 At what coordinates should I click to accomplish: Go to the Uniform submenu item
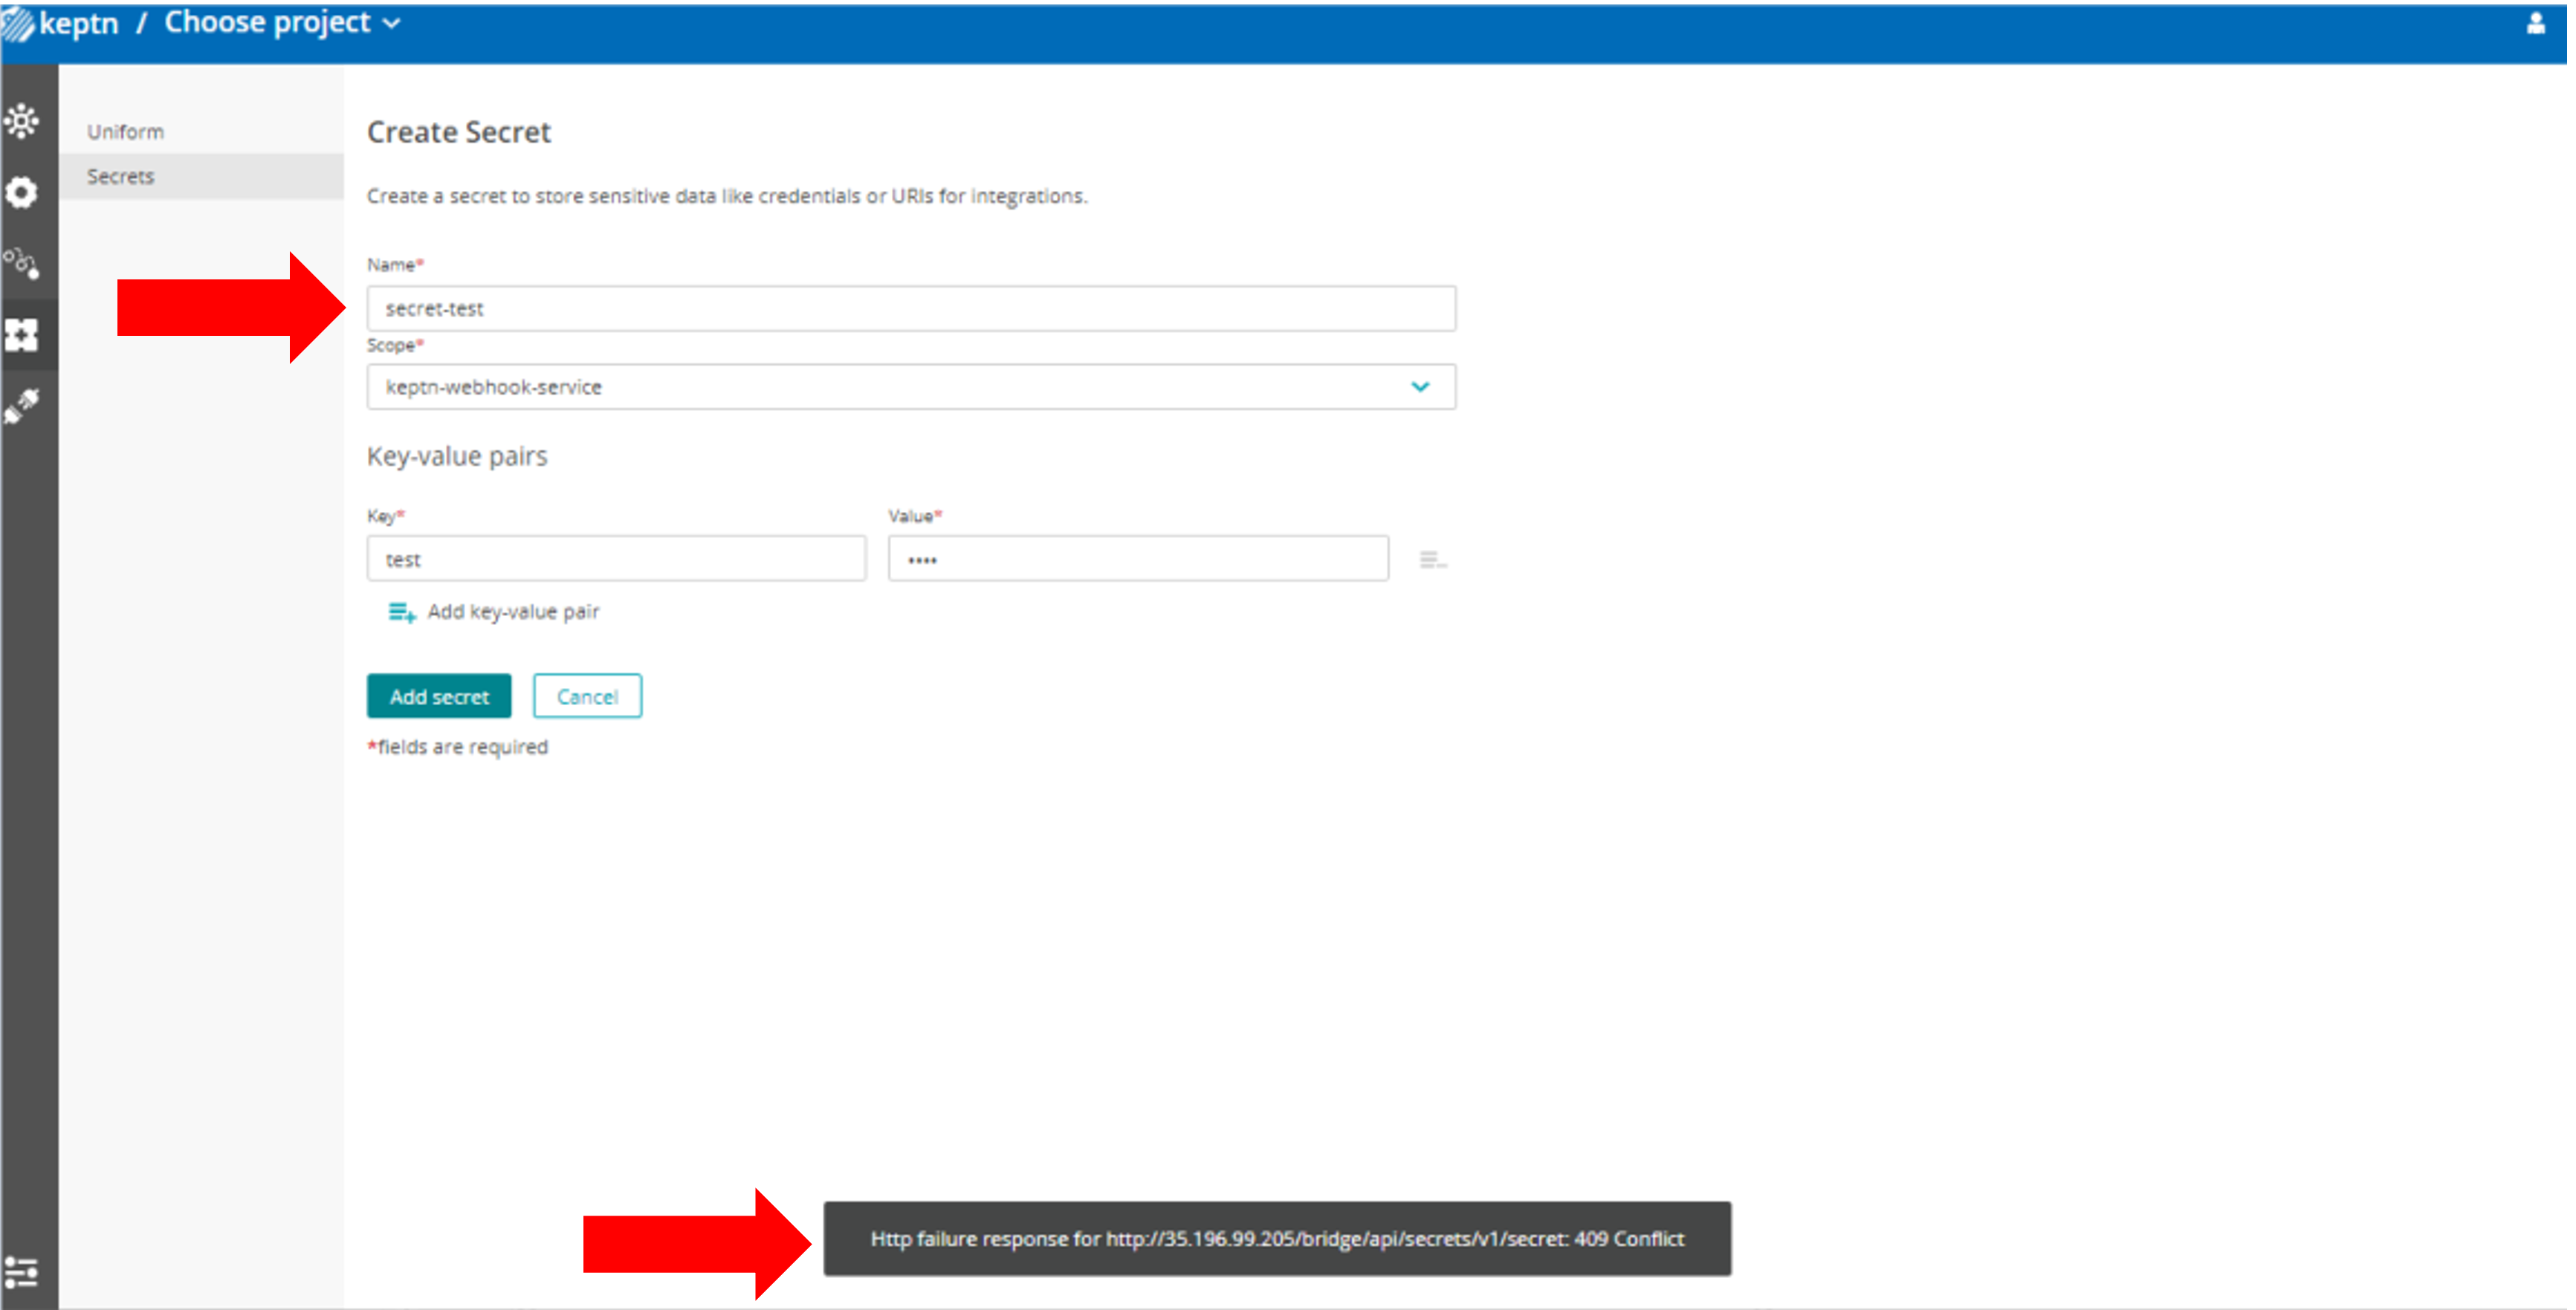(x=126, y=132)
